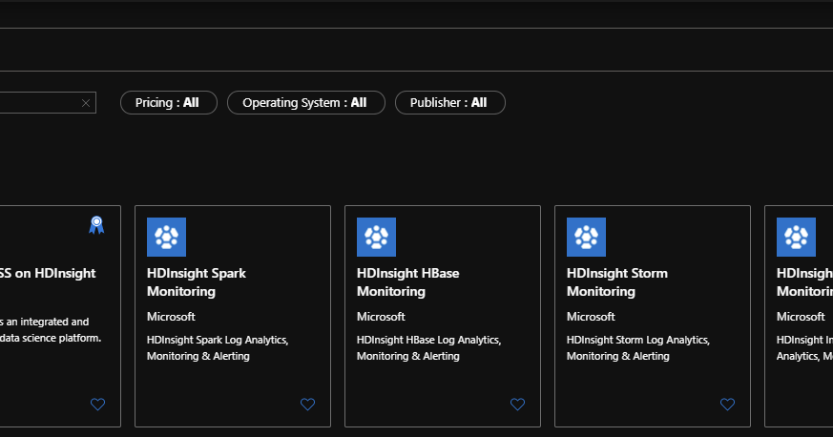Favorite HDInsight Storm Monitoring with heart icon
833x437 pixels.
tap(727, 405)
